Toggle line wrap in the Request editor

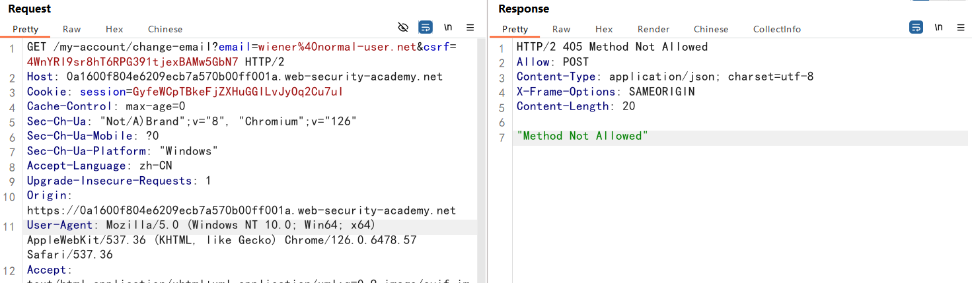coord(426,27)
